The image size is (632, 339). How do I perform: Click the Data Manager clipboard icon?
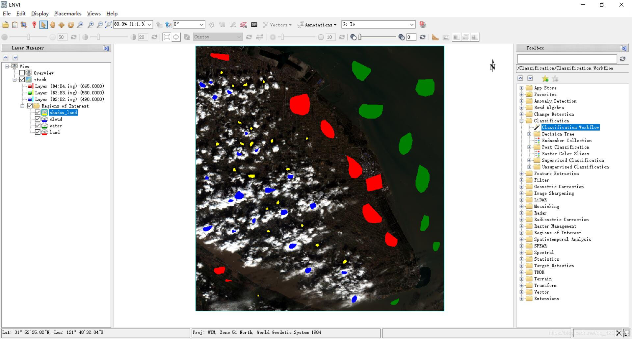tap(15, 25)
